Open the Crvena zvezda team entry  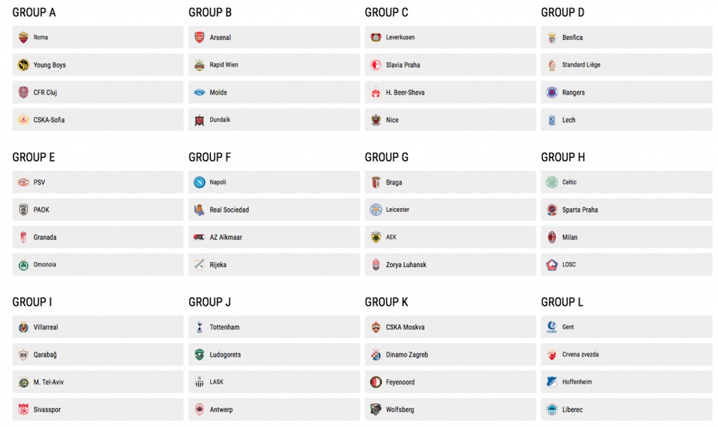pos(626,355)
